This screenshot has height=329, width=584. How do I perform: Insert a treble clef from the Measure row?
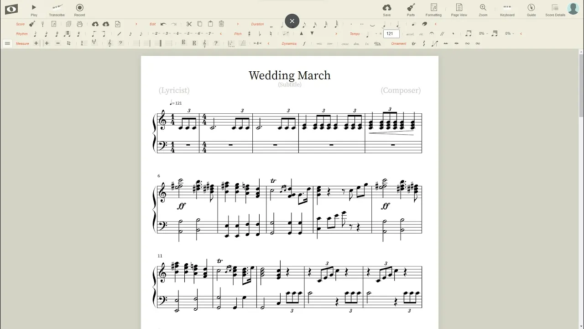click(109, 43)
